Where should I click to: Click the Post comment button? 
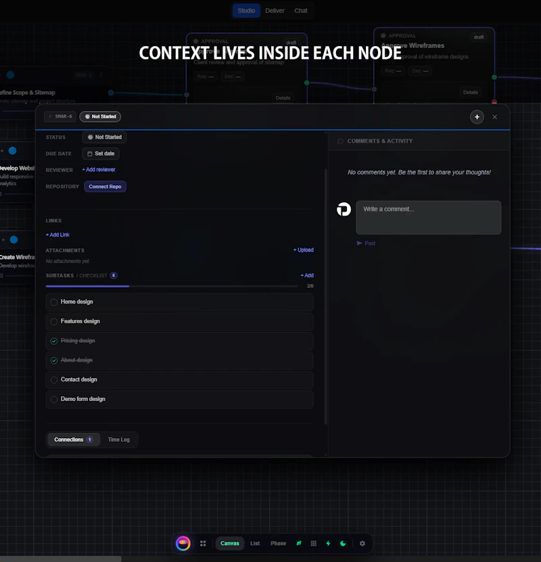coord(366,243)
